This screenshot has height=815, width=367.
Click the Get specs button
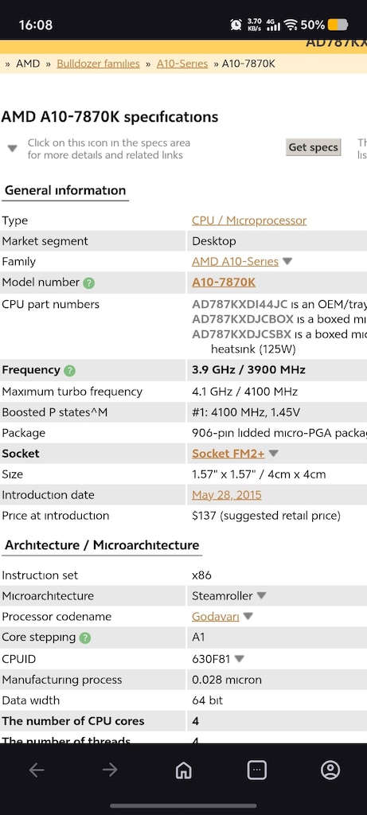click(x=314, y=147)
